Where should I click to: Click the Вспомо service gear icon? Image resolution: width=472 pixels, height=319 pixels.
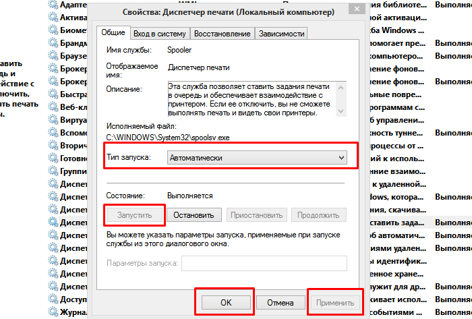53,132
